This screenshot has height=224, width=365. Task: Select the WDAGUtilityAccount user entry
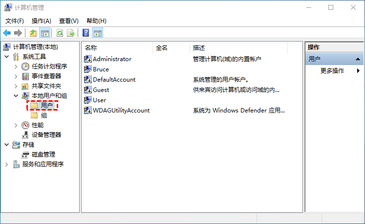click(x=121, y=110)
